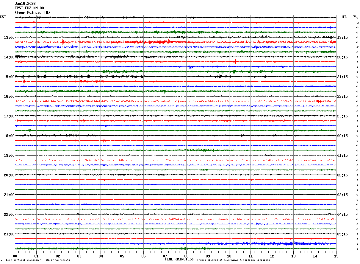Click minute tick label 04 on time axis
360x264 pixels.
click(101, 256)
